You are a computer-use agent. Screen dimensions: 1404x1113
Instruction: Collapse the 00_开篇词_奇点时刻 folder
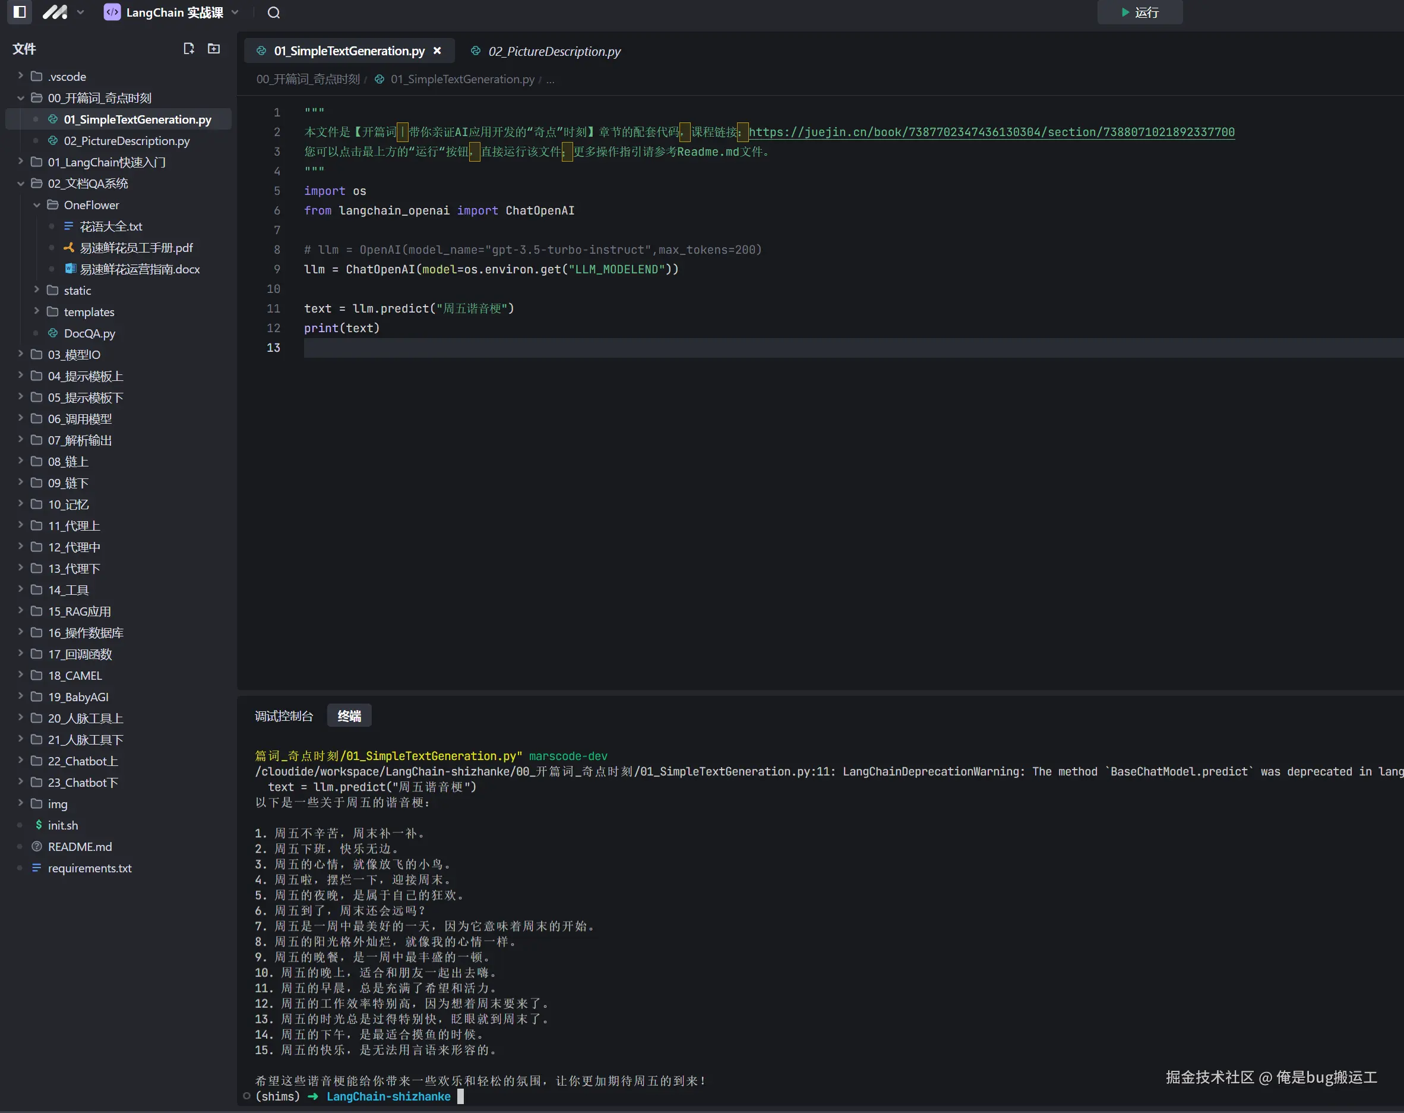(x=99, y=97)
